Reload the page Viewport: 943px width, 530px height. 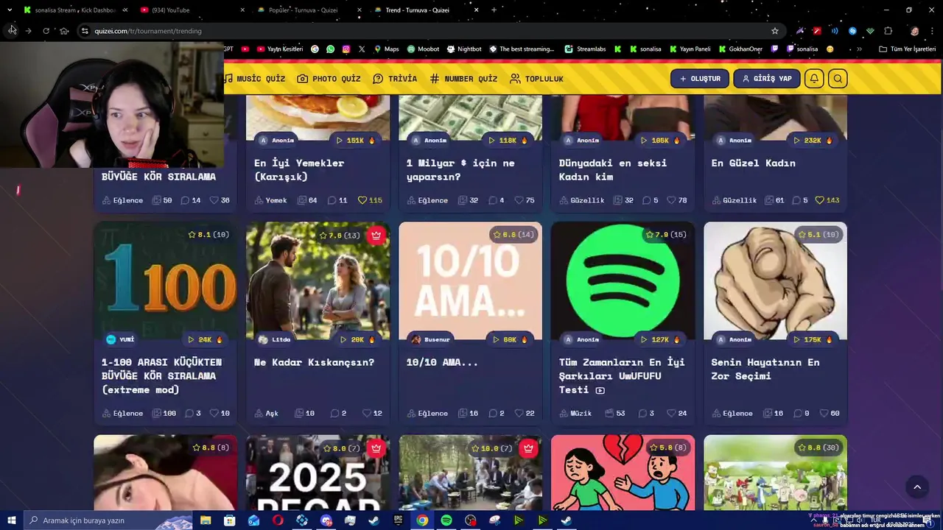46,31
